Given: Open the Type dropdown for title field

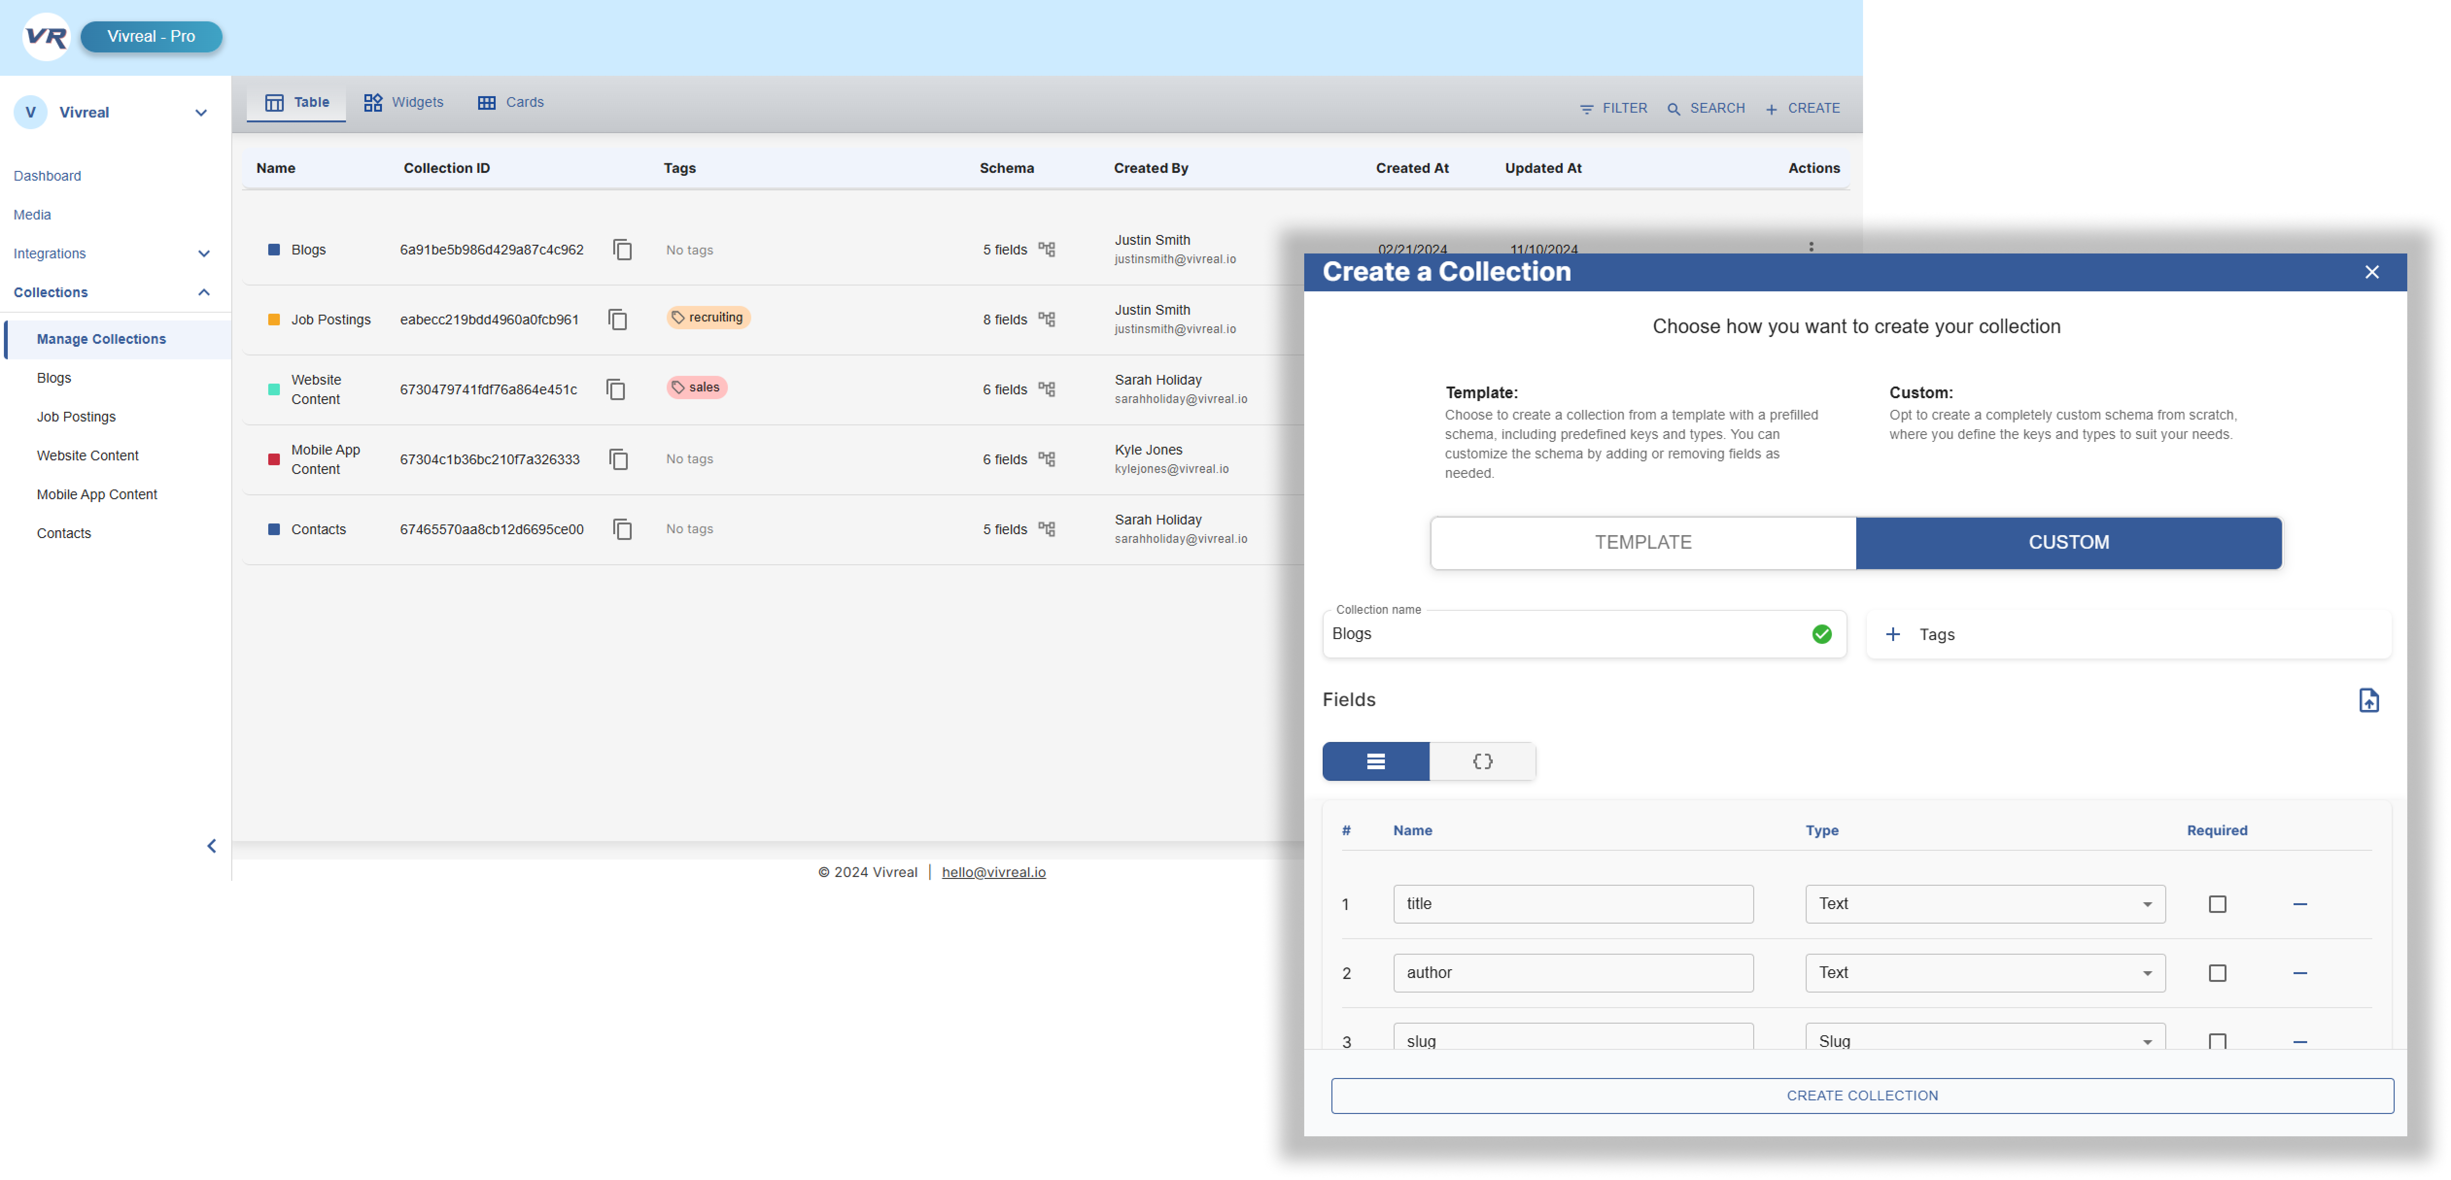Looking at the screenshot, I should click(x=1985, y=904).
